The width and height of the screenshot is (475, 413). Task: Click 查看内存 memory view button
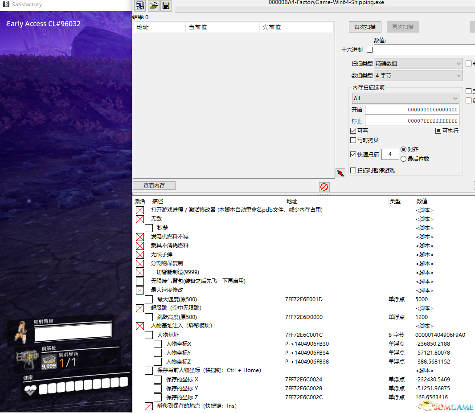[154, 186]
